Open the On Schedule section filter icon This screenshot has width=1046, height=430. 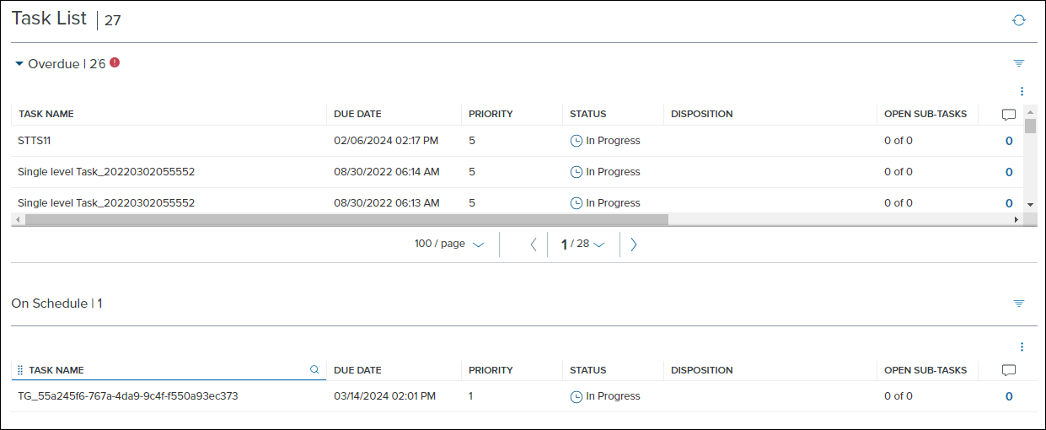(x=1019, y=304)
